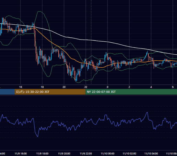Click the "11/10 02:00" date label on oscillator axis

point(129,153)
